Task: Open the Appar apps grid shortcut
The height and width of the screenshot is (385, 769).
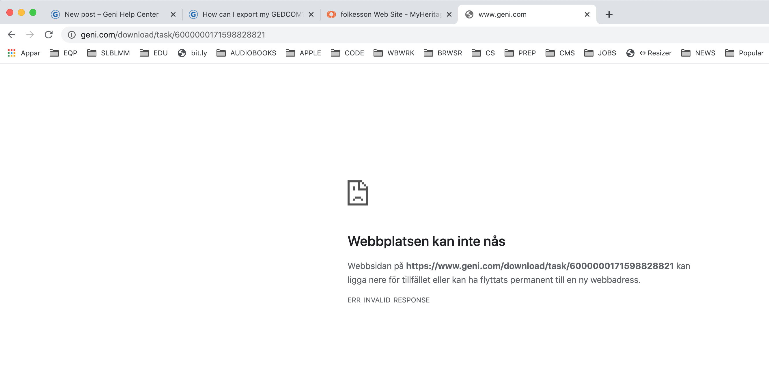Action: tap(24, 53)
